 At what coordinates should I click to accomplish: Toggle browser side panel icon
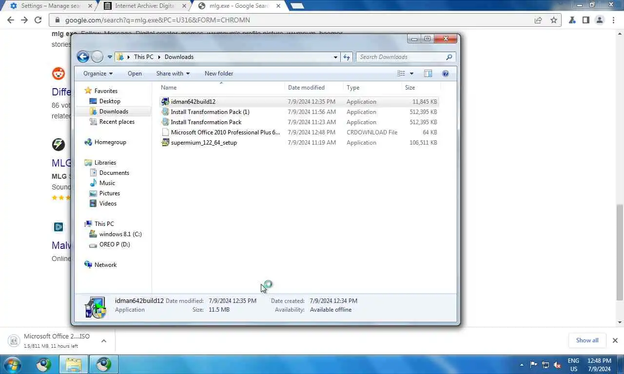(586, 20)
